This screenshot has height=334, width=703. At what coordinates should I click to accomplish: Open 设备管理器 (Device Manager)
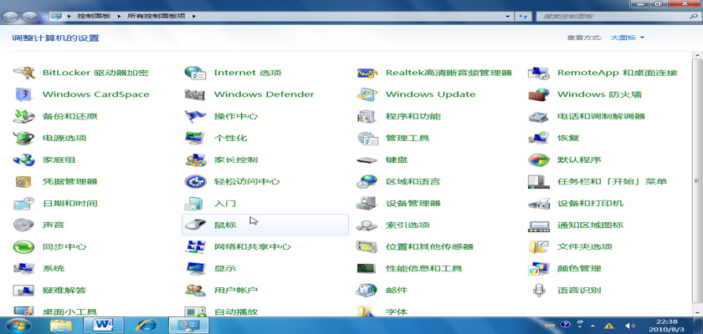pos(367,203)
